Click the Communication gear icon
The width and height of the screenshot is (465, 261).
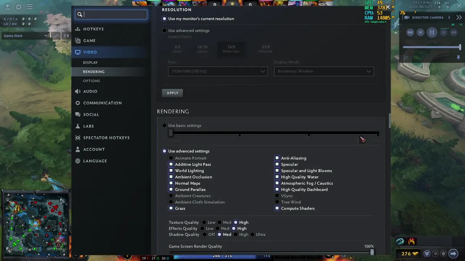(x=78, y=103)
